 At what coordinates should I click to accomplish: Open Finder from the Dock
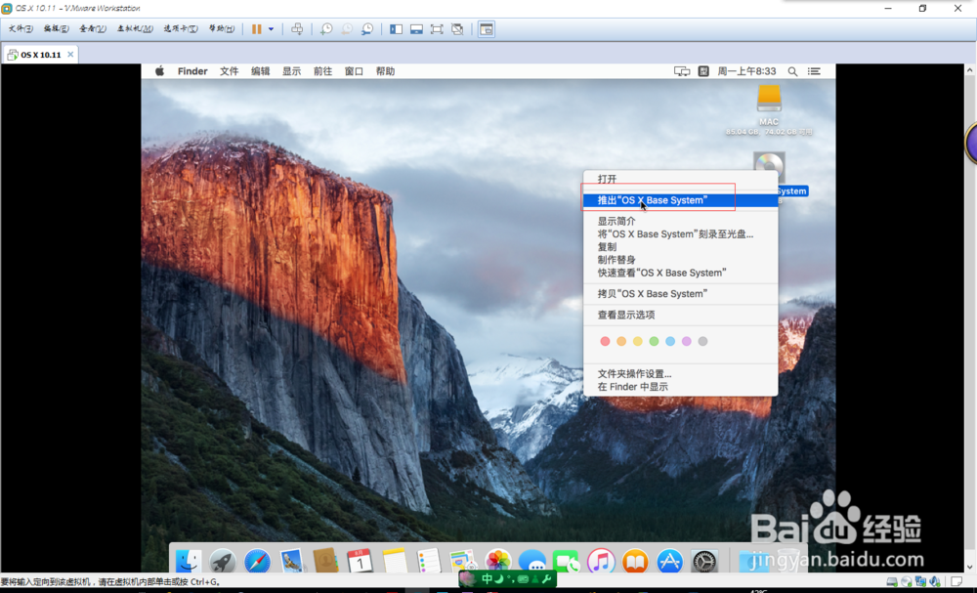188,561
